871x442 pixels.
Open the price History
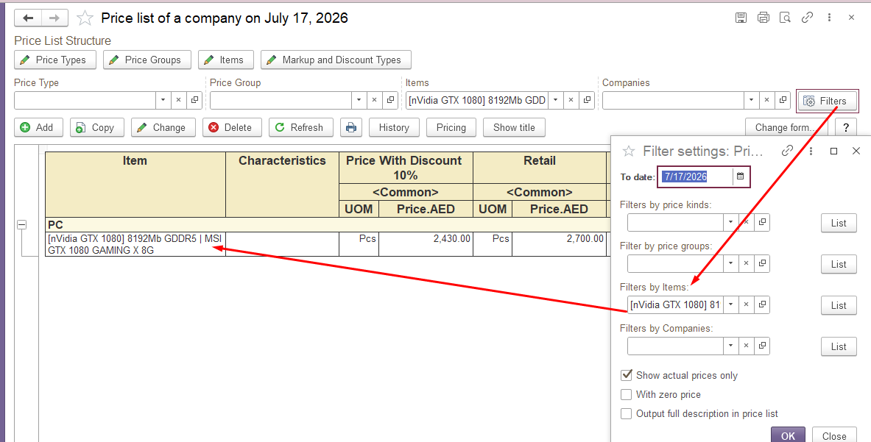click(394, 127)
